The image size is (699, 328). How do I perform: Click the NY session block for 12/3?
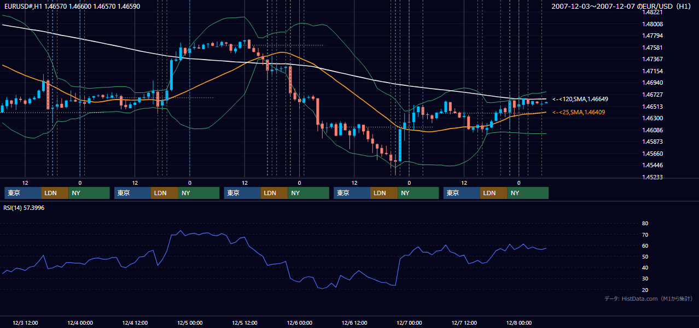pyautogui.click(x=89, y=193)
